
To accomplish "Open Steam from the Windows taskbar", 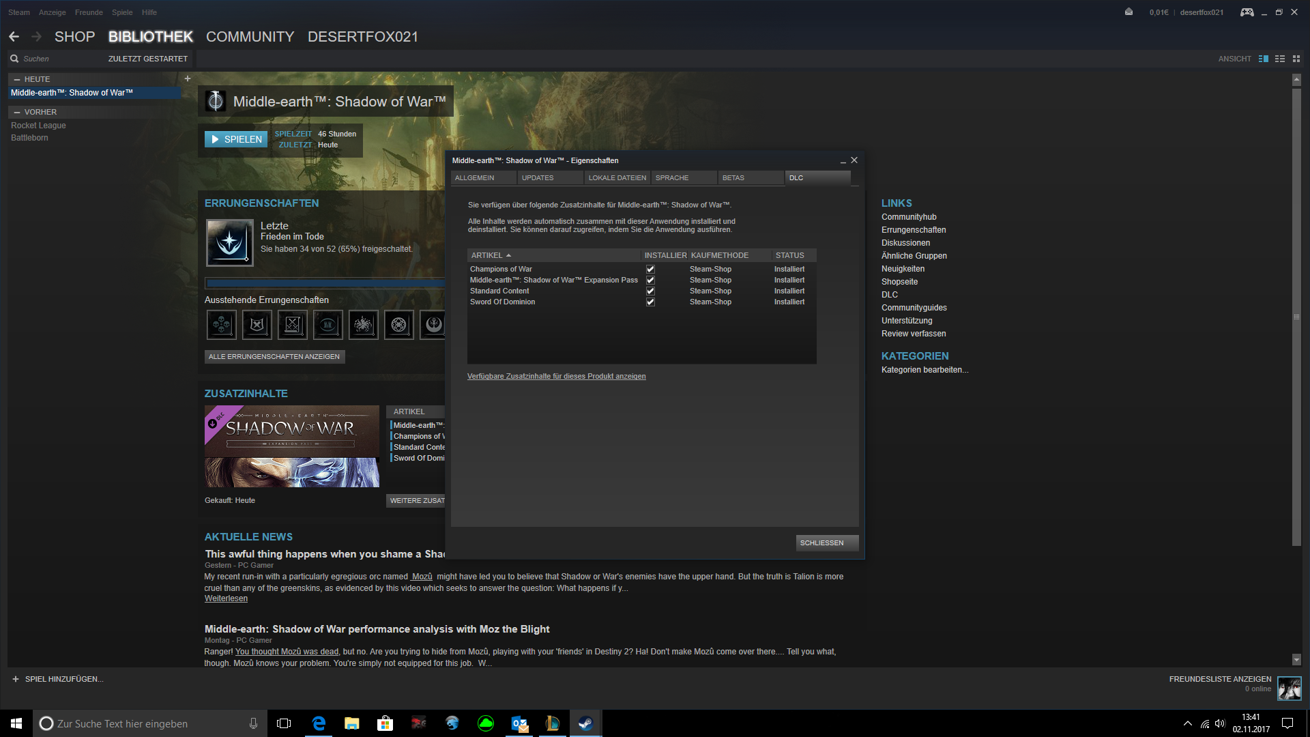I will [x=585, y=723].
